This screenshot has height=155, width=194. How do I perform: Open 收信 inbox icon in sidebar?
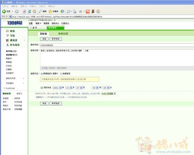(x=7, y=31)
